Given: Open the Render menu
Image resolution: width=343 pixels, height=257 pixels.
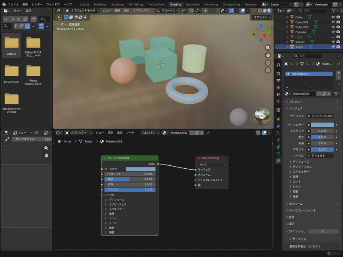Looking at the screenshot, I should [x=37, y=4].
